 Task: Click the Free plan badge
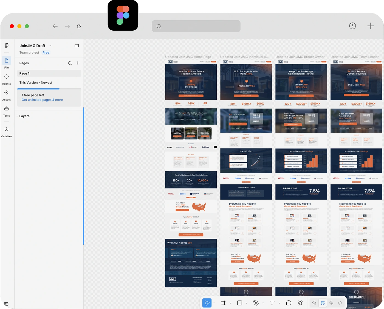46,53
